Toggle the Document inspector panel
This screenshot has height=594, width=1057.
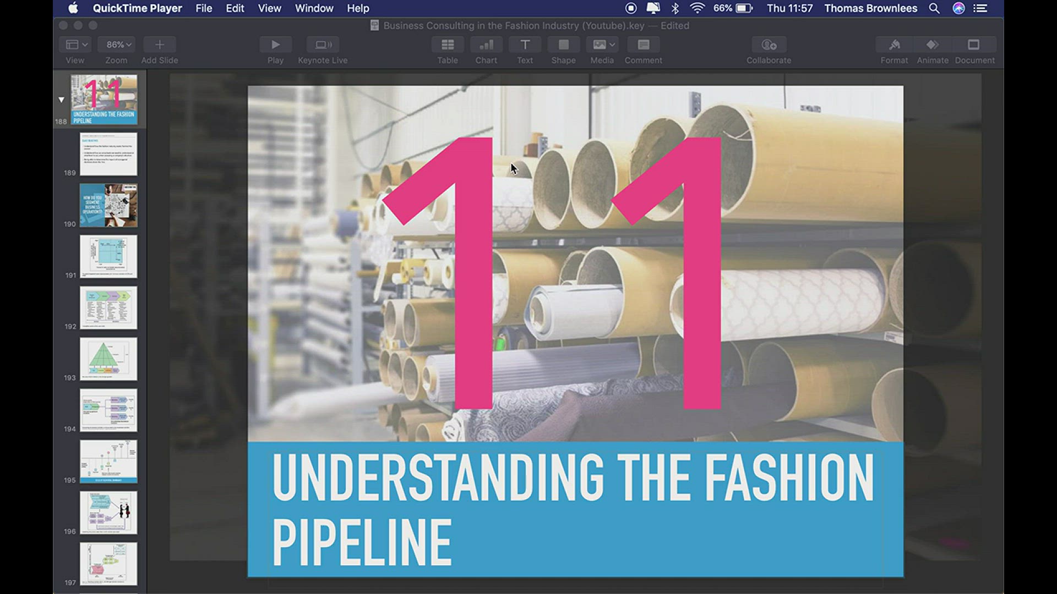(x=974, y=45)
